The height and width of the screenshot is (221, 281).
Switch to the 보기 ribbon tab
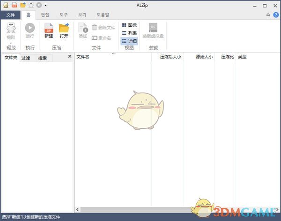(82, 15)
